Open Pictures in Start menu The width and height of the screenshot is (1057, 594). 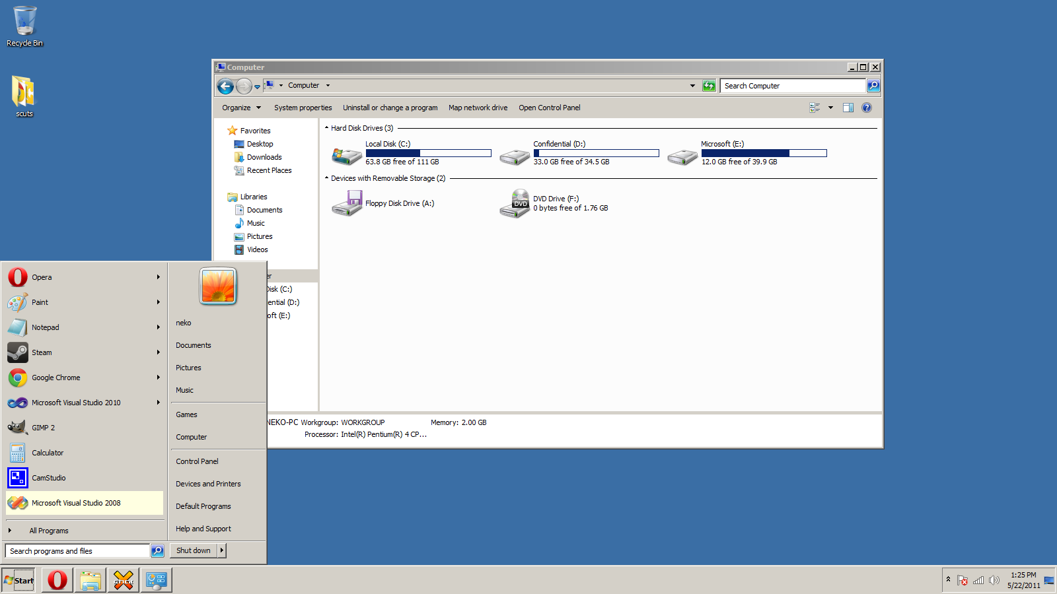pyautogui.click(x=188, y=368)
